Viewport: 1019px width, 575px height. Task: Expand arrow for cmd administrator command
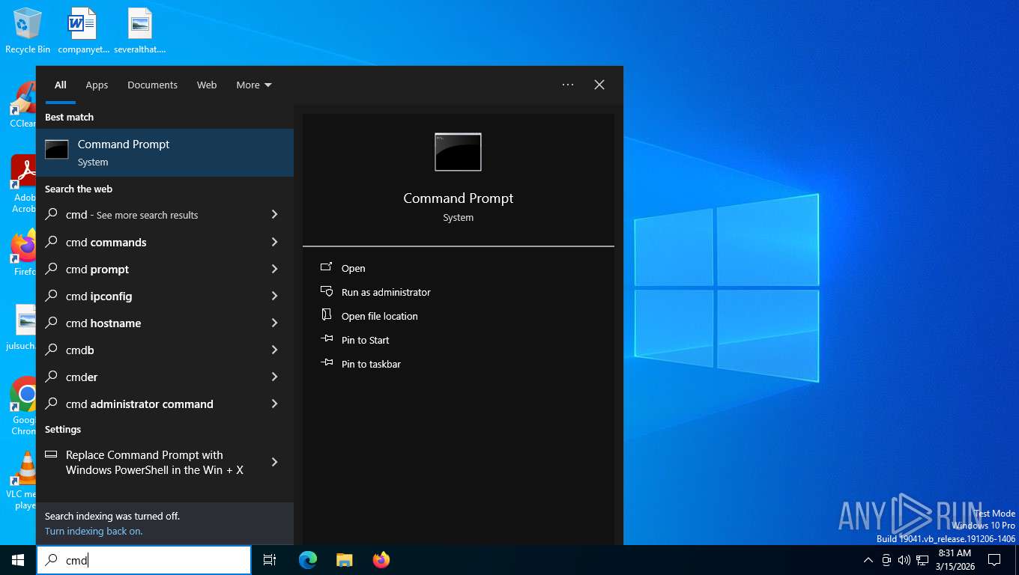274,404
